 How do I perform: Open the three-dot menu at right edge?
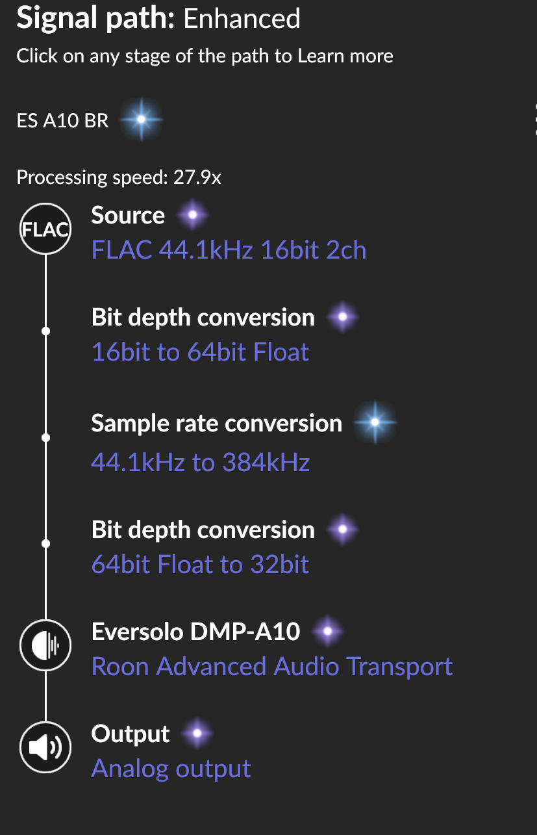click(534, 120)
